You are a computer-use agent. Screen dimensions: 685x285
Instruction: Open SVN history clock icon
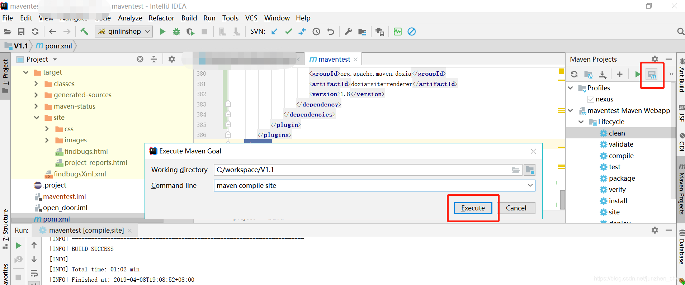tap(316, 32)
